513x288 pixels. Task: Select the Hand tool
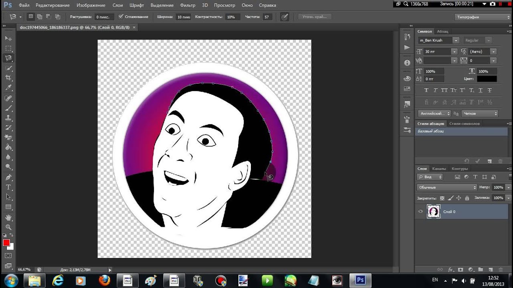(x=8, y=218)
